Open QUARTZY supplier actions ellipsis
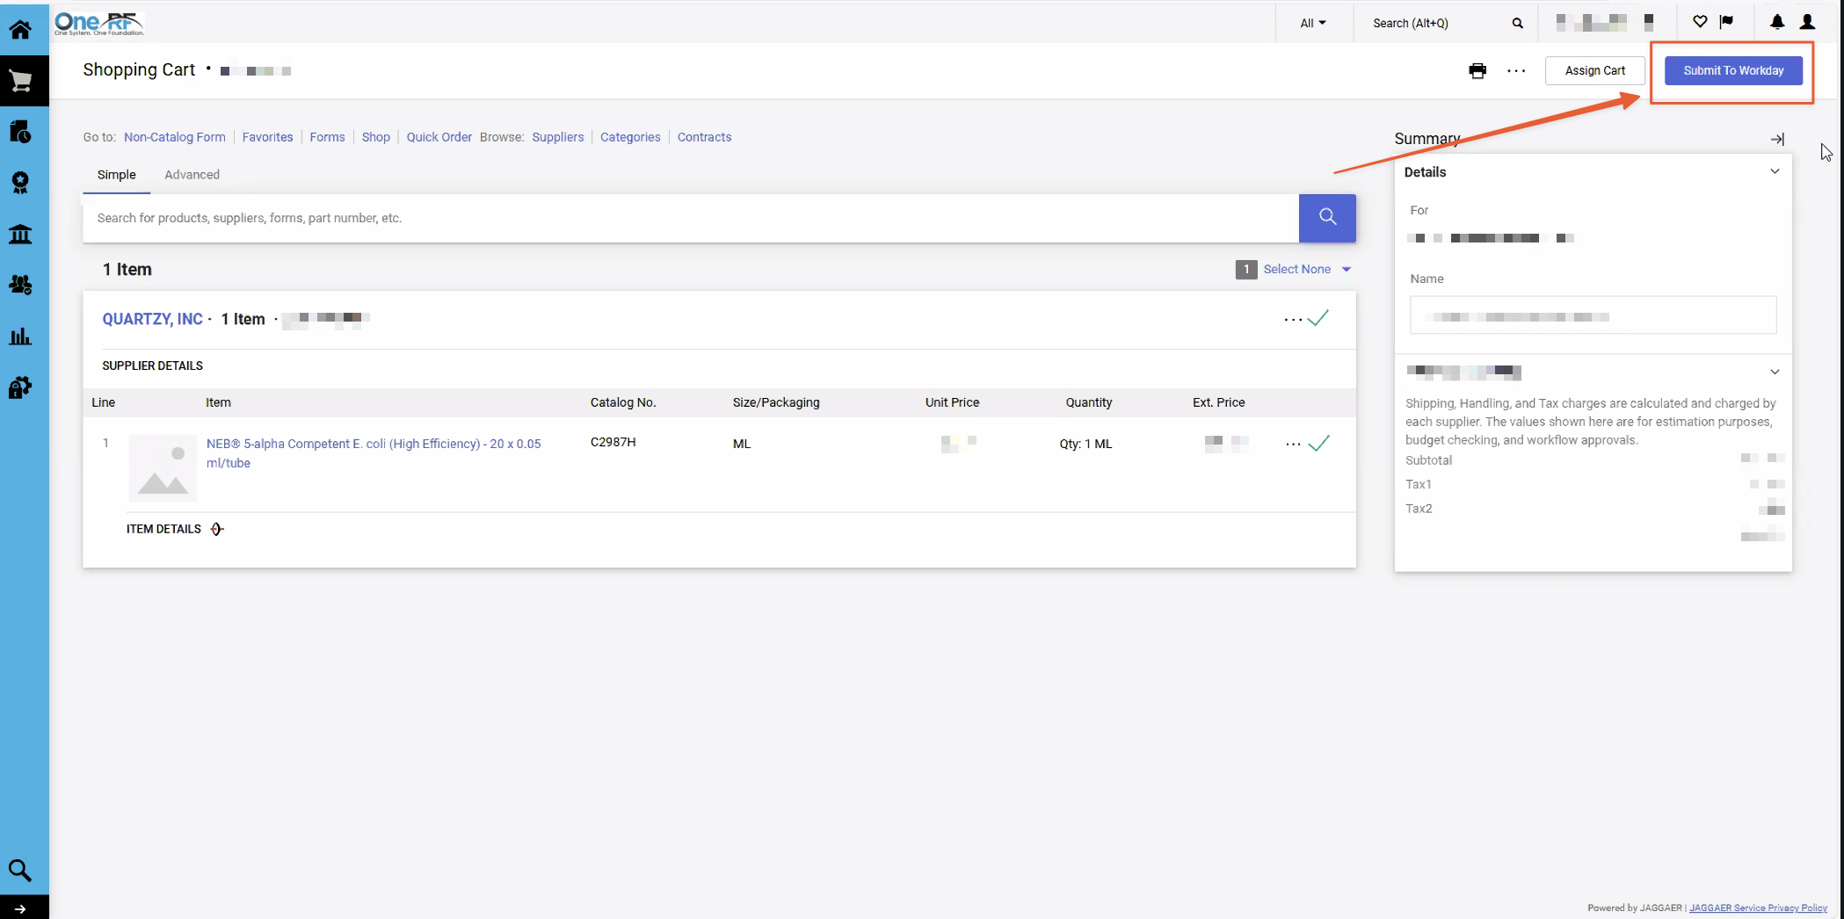 click(x=1293, y=320)
